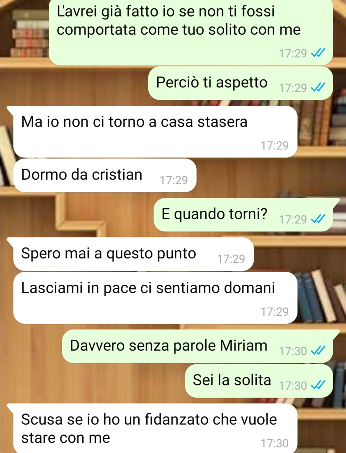Select the 'L'avrei già fatto io' message bubble

(x=191, y=32)
